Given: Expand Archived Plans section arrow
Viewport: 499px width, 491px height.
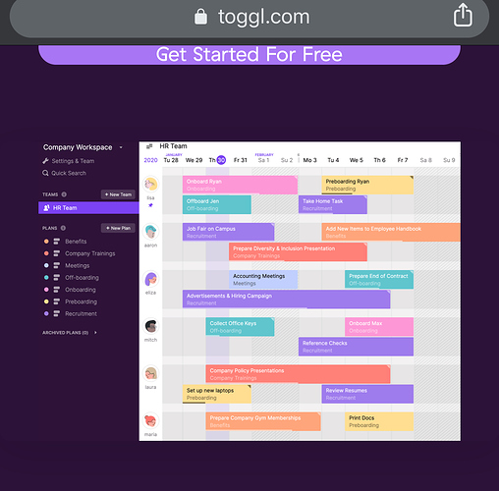Looking at the screenshot, I should (x=95, y=333).
